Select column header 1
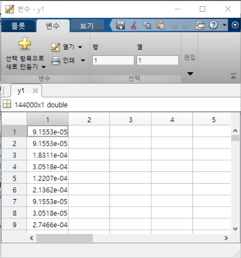Screen dimensions: 241x258 click(47, 120)
